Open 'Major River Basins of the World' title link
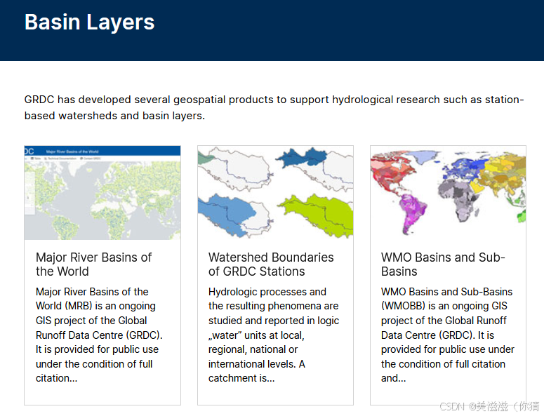 [93, 264]
